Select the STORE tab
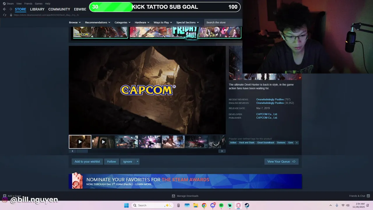 20,9
